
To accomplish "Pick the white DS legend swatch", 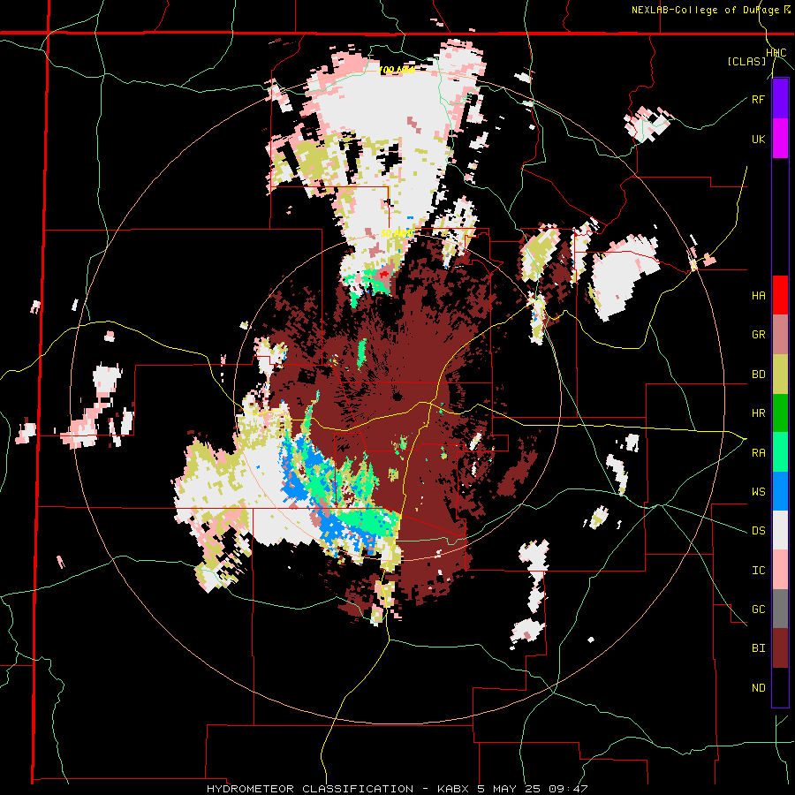I will (x=780, y=530).
